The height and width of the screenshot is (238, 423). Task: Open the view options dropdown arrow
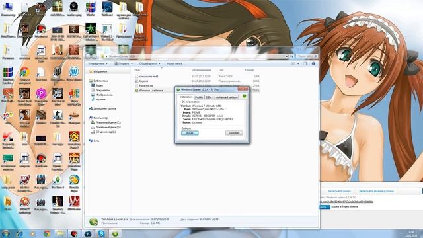(298, 63)
